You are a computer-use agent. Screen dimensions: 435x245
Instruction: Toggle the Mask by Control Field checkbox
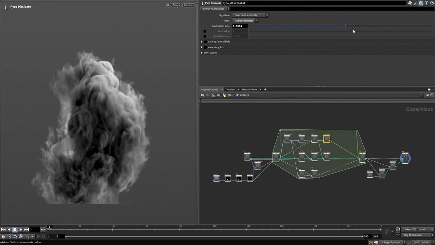205,42
